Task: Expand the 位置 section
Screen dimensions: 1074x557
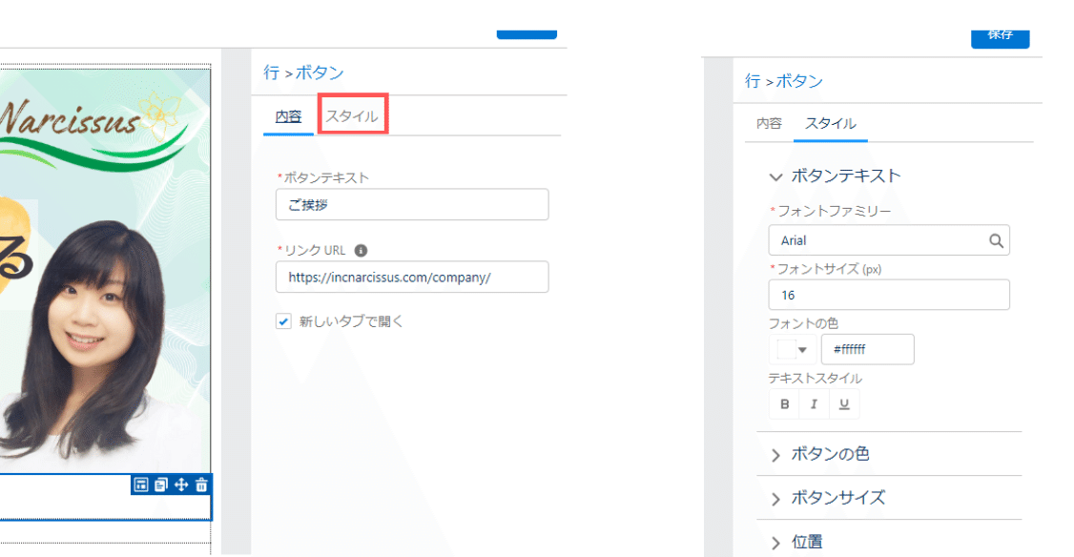Action: pyautogui.click(x=775, y=543)
